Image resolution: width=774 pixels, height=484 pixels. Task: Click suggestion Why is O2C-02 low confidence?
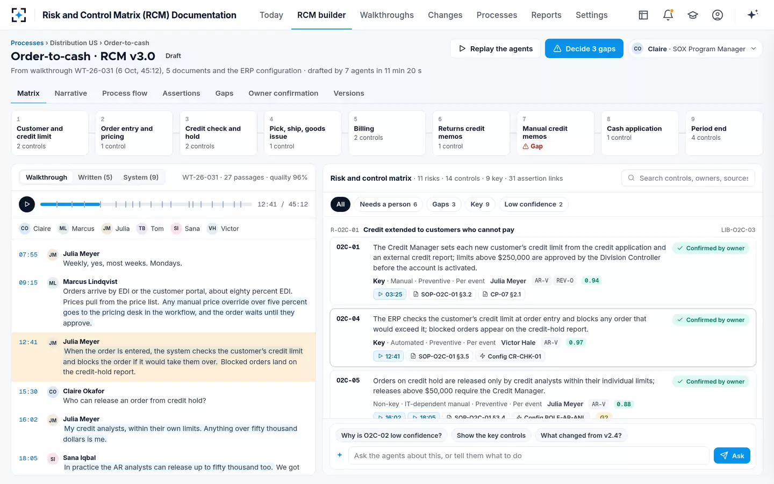click(x=391, y=436)
